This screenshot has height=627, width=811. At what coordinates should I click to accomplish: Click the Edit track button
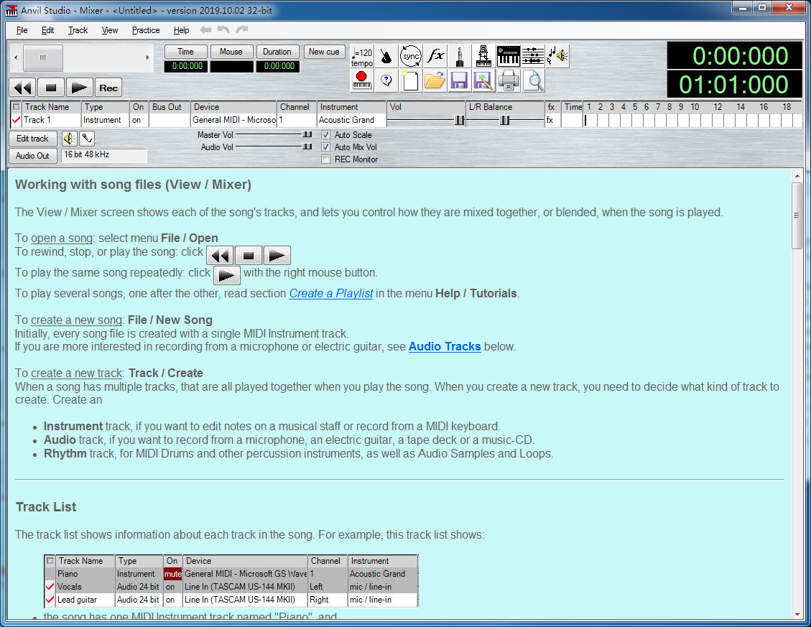[32, 139]
